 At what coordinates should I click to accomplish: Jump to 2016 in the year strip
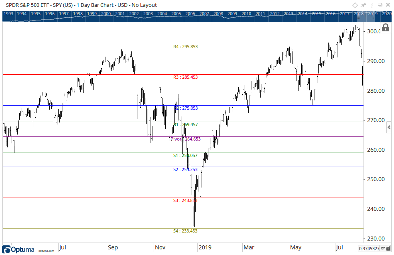(331, 14)
